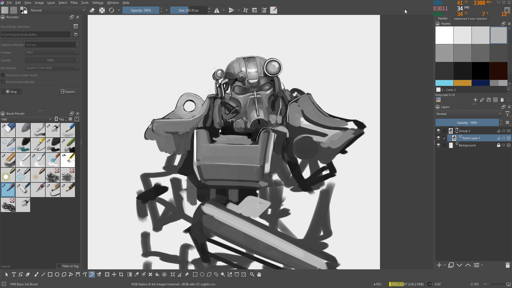Select the Rectangle shape tool

50,274
